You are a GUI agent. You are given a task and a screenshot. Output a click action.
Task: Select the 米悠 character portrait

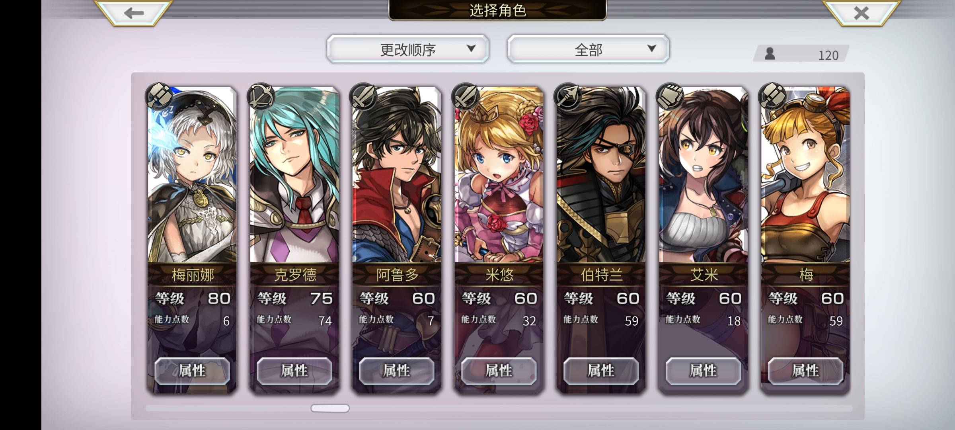(x=499, y=175)
